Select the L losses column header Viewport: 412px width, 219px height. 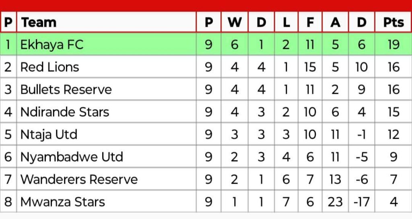[x=286, y=22]
